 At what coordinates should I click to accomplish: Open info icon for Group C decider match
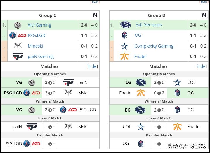50,144
